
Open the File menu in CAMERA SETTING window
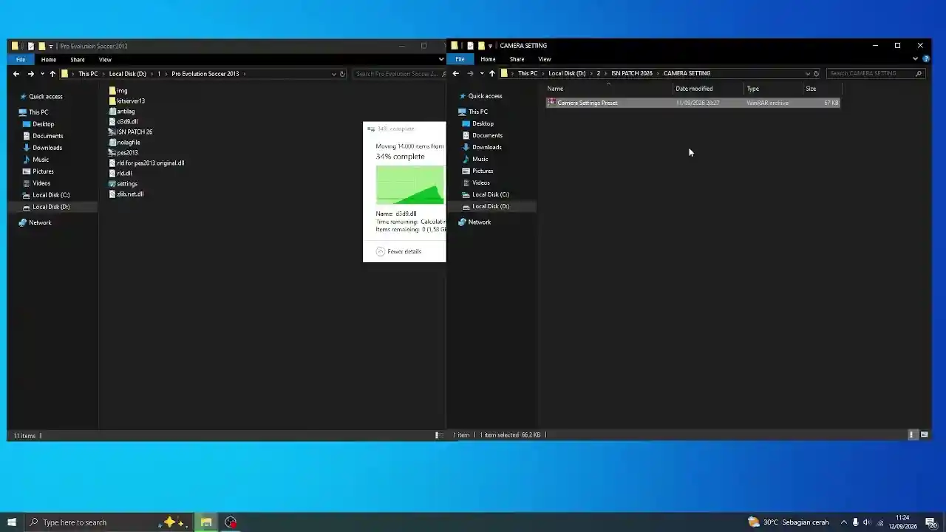point(460,59)
